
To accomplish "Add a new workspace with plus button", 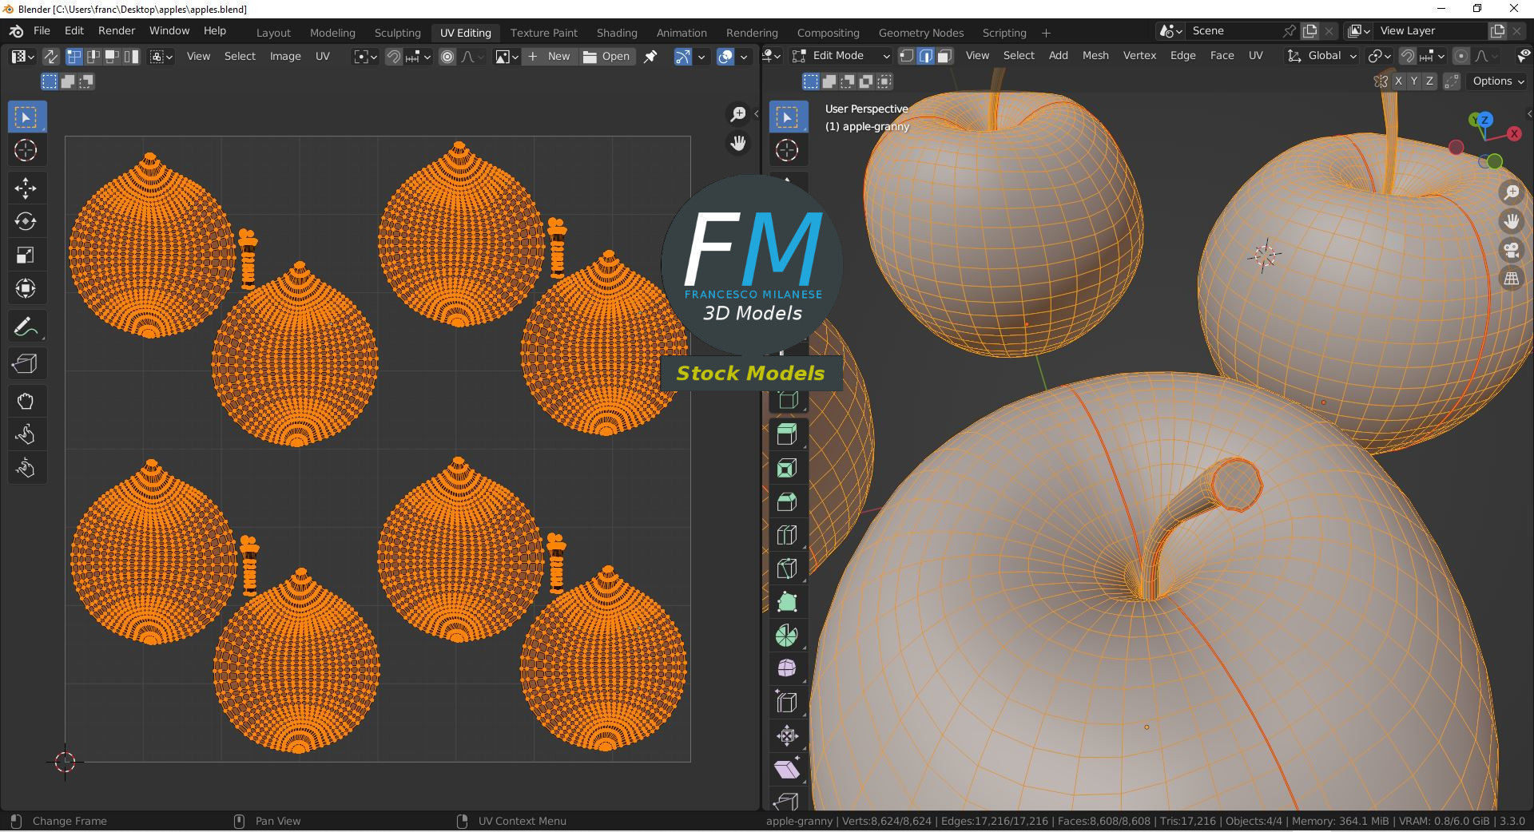I will click(1046, 33).
